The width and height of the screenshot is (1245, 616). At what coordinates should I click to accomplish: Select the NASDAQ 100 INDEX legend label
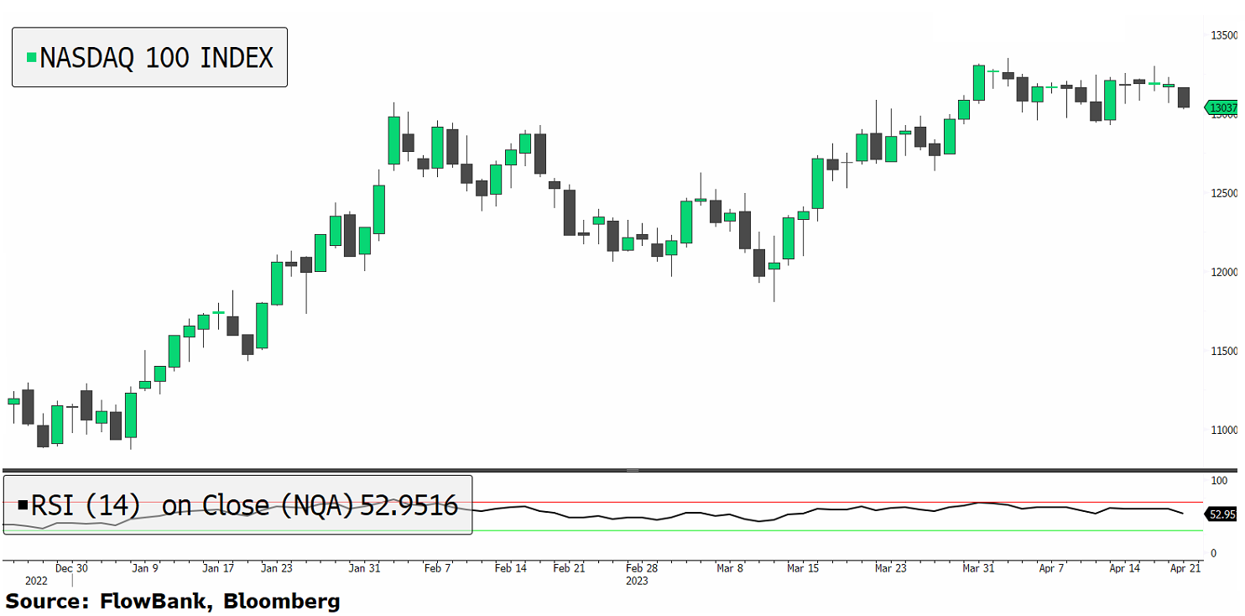point(156,58)
